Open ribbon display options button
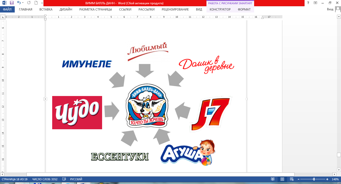This screenshot has width=341, height=184. pyautogui.click(x=316, y=3)
